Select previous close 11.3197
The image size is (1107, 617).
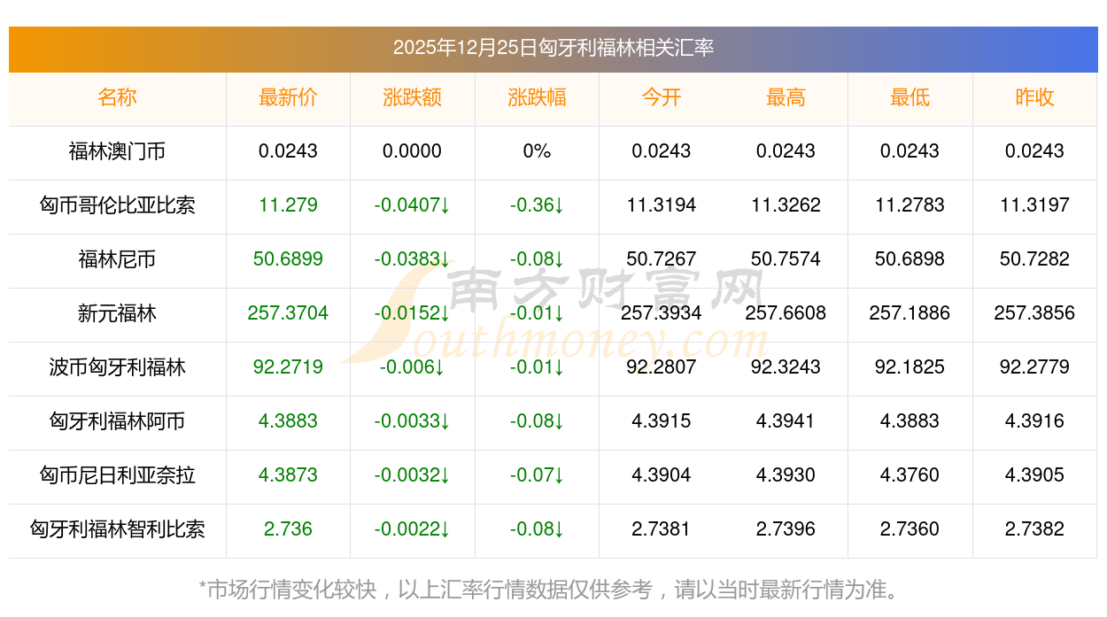coord(1034,205)
